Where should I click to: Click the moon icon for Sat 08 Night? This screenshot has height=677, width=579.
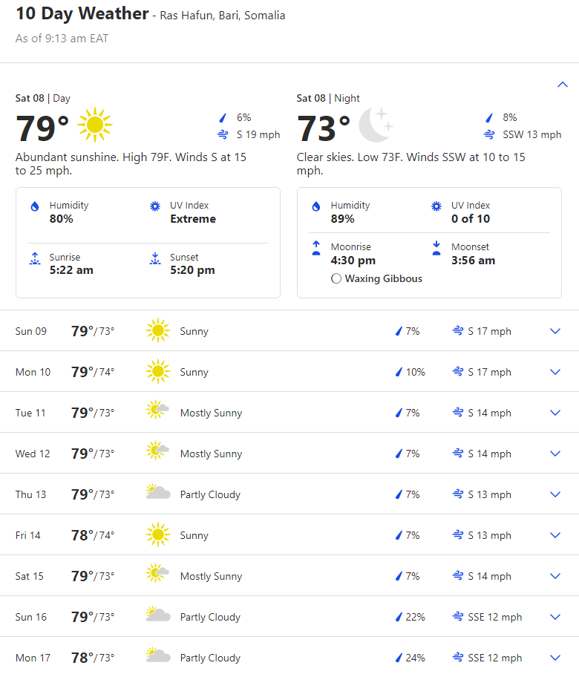(376, 125)
